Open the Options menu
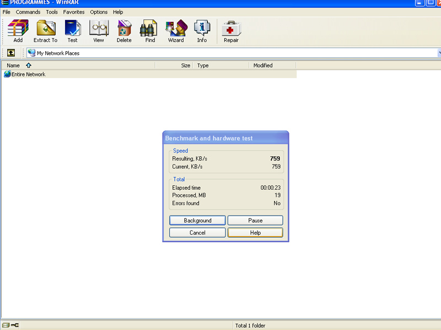This screenshot has width=441, height=330. [x=99, y=12]
